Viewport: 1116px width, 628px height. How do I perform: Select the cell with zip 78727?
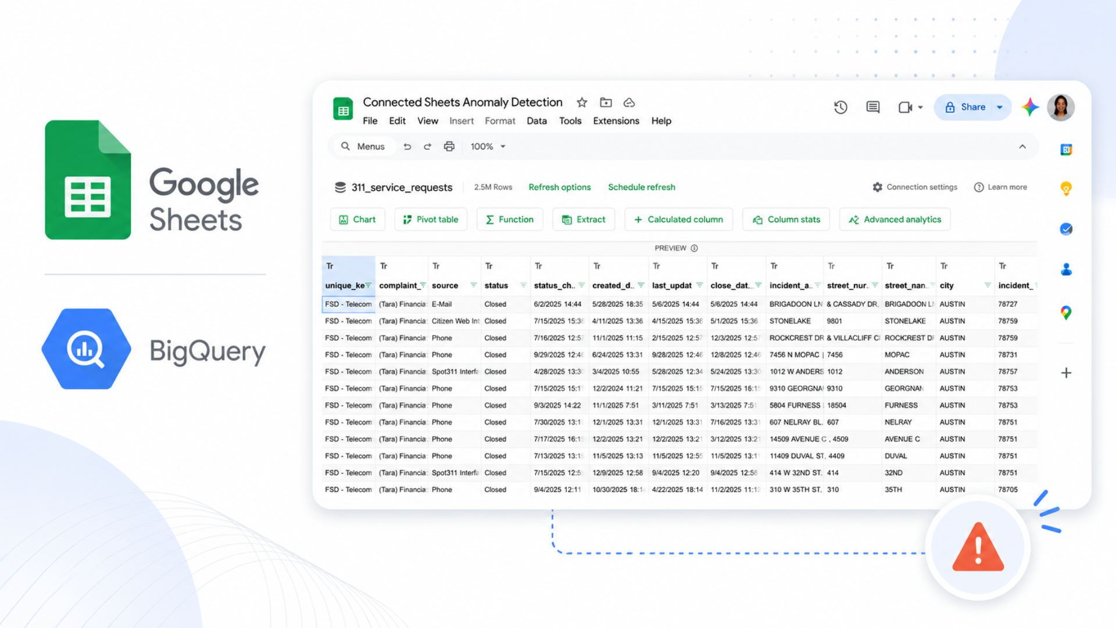pyautogui.click(x=1015, y=304)
